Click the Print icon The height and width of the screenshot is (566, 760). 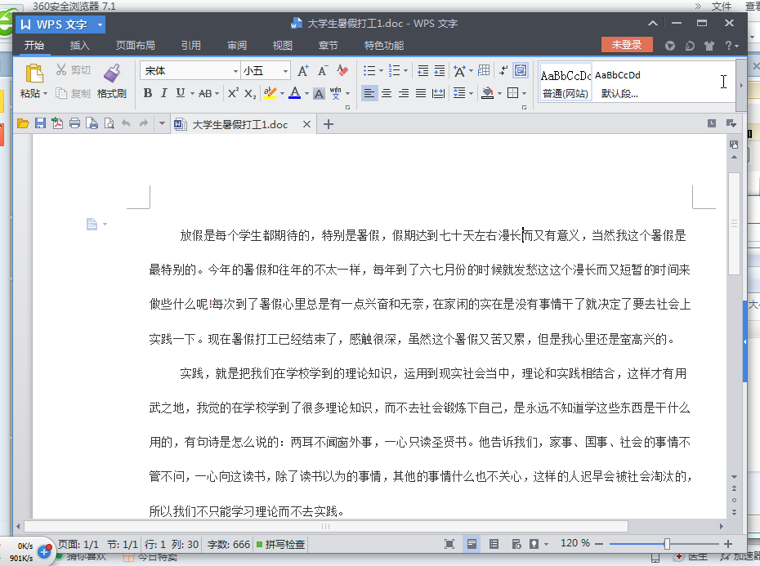click(x=74, y=123)
